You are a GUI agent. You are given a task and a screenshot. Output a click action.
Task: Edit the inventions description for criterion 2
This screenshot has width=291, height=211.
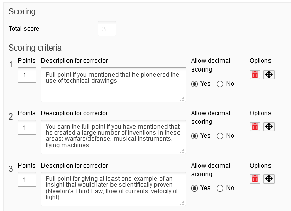(114, 137)
